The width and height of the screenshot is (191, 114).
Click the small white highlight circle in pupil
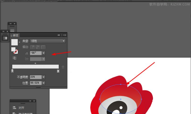click(x=121, y=107)
